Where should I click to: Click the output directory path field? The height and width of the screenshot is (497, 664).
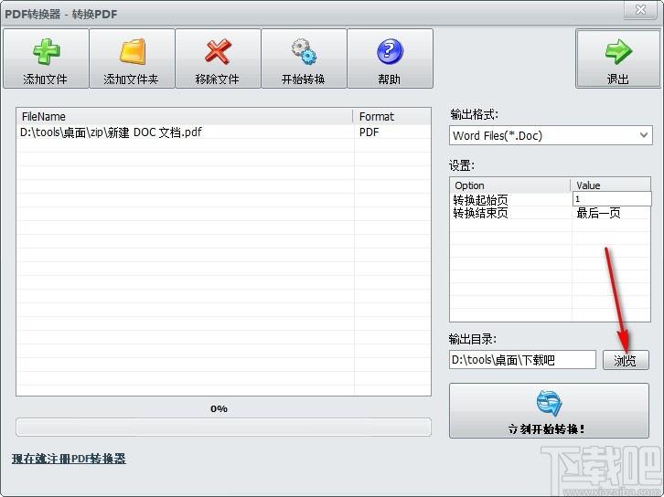click(x=522, y=360)
